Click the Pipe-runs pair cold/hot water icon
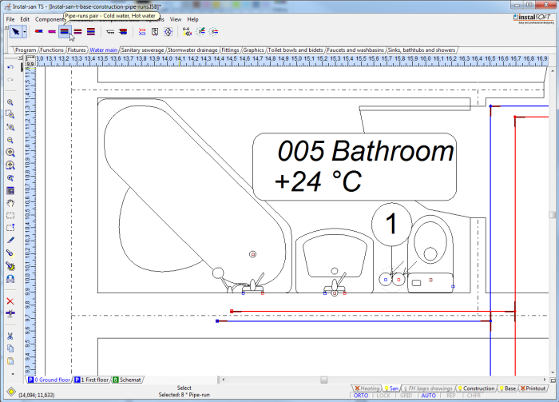 tap(65, 32)
